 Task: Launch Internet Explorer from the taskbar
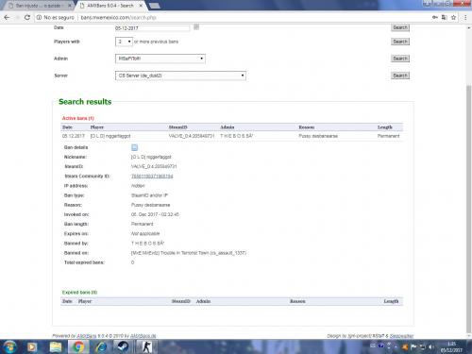point(101,346)
